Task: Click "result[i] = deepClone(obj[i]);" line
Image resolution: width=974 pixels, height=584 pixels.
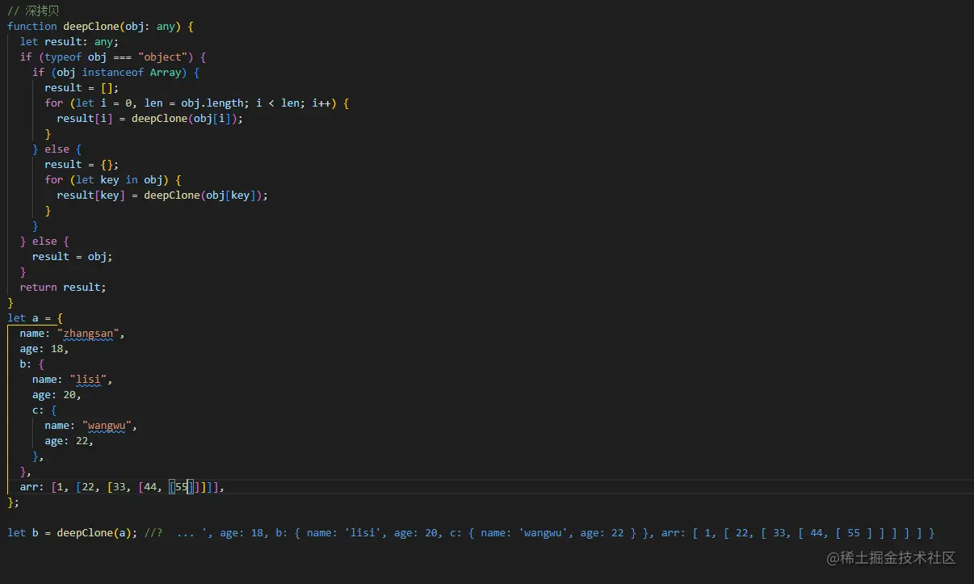Action: (150, 118)
